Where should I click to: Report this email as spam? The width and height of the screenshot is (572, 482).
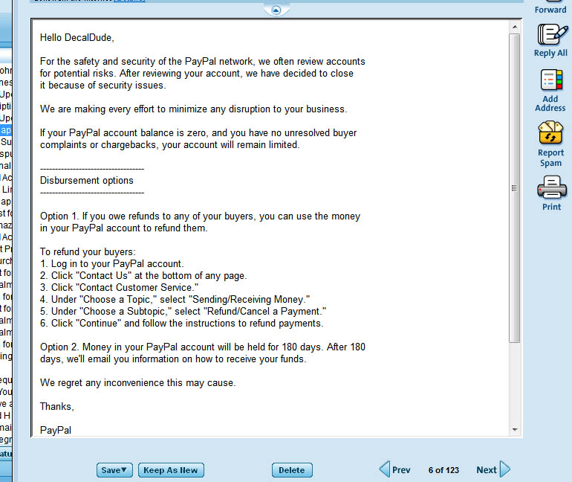(550, 134)
